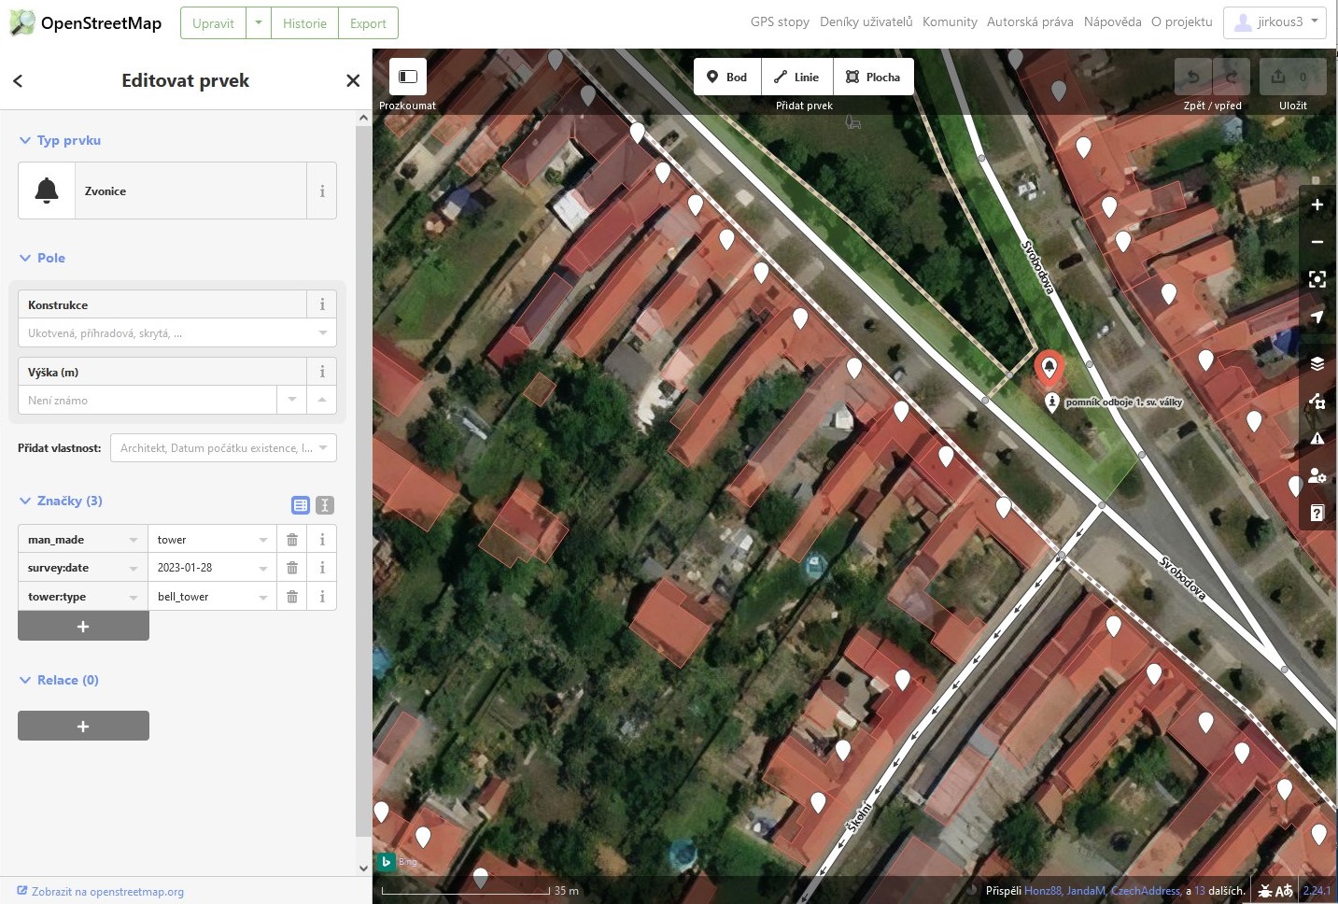This screenshot has width=1338, height=904.
Task: Click the Zvonice feature type bell icon
Action: [47, 191]
